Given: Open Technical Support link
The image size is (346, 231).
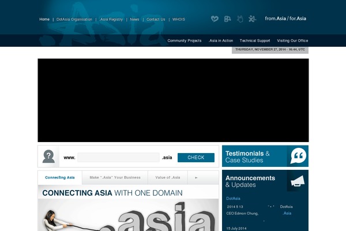Looking at the screenshot, I should coord(255,40).
